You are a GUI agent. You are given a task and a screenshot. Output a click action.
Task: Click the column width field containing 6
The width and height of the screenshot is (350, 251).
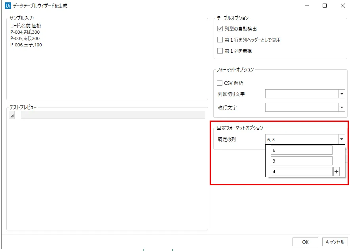301,150
